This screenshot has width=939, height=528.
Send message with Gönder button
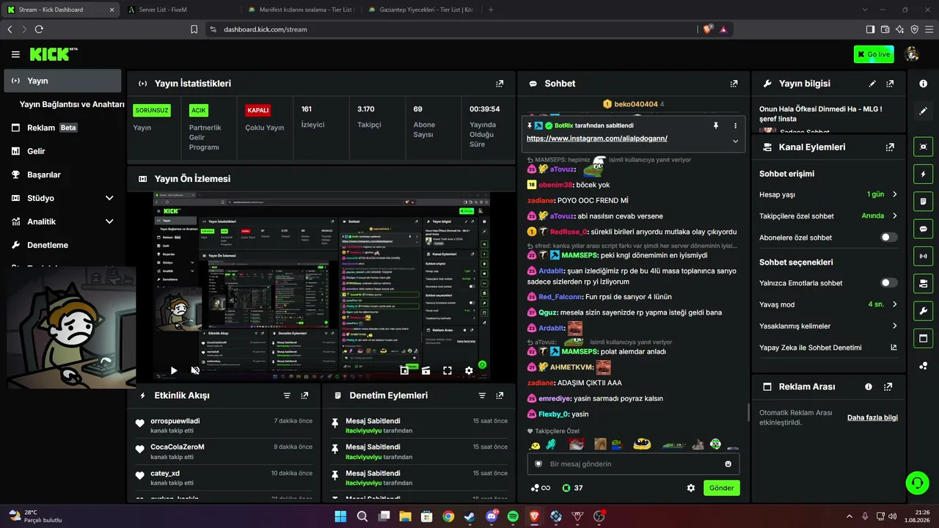click(721, 488)
